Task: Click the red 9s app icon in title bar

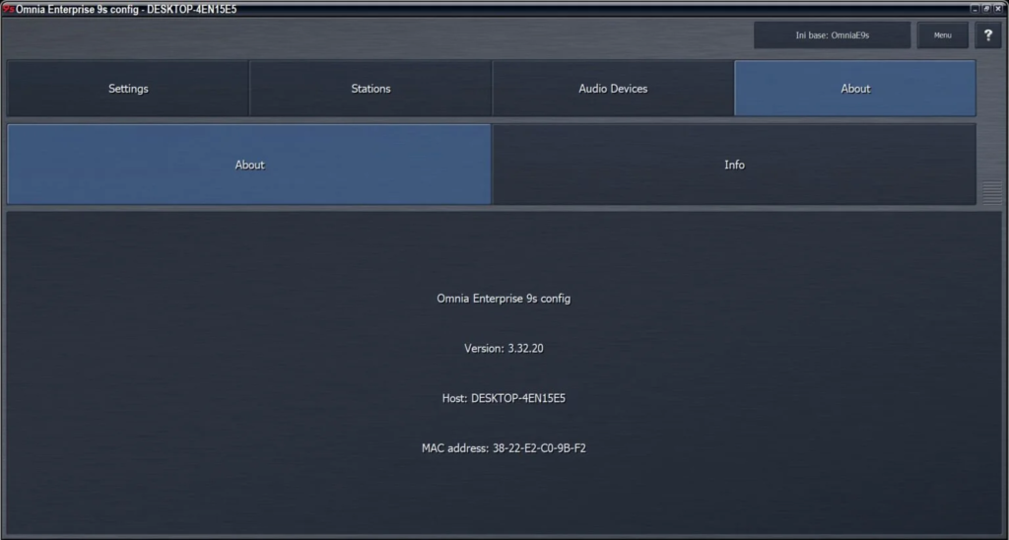Action: [x=8, y=9]
